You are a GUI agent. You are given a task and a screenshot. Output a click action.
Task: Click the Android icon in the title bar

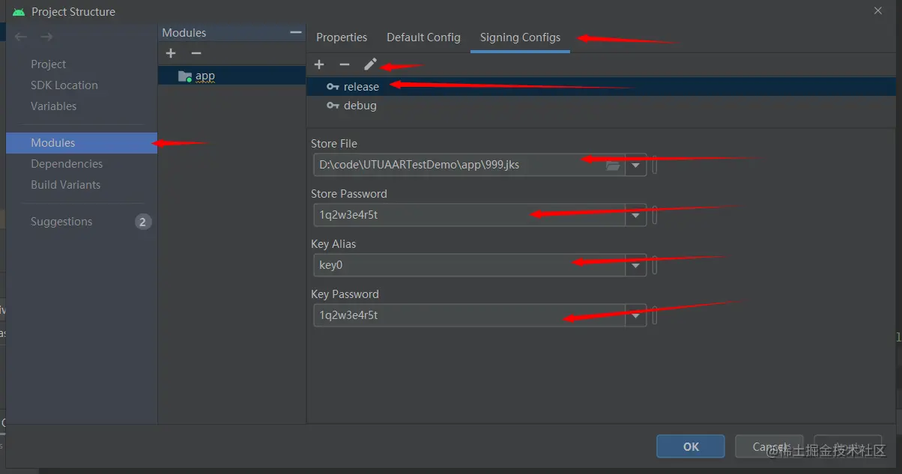[x=19, y=11]
